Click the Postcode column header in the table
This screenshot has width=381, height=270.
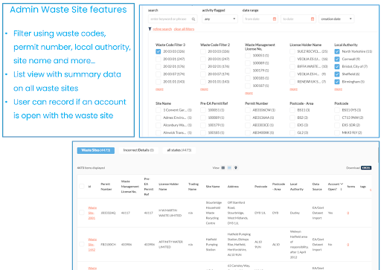point(260,187)
